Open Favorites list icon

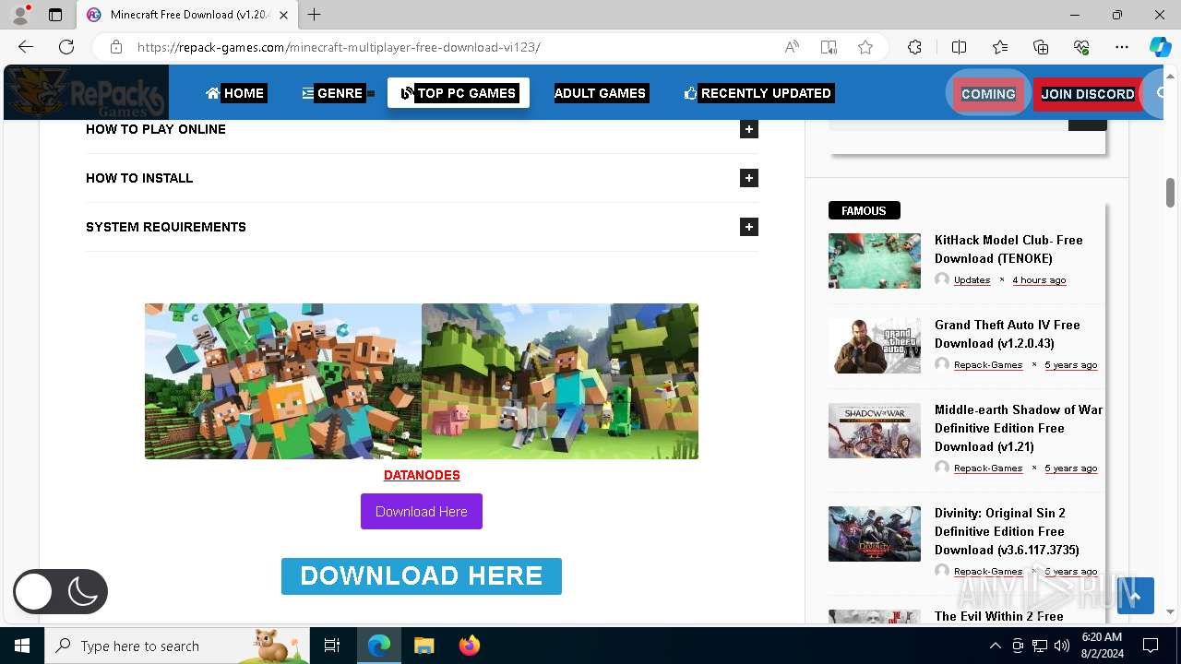(x=1000, y=47)
